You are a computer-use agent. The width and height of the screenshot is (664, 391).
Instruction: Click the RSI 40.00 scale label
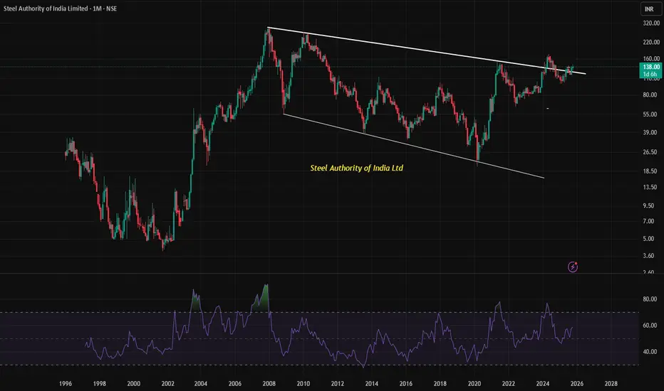pyautogui.click(x=650, y=352)
